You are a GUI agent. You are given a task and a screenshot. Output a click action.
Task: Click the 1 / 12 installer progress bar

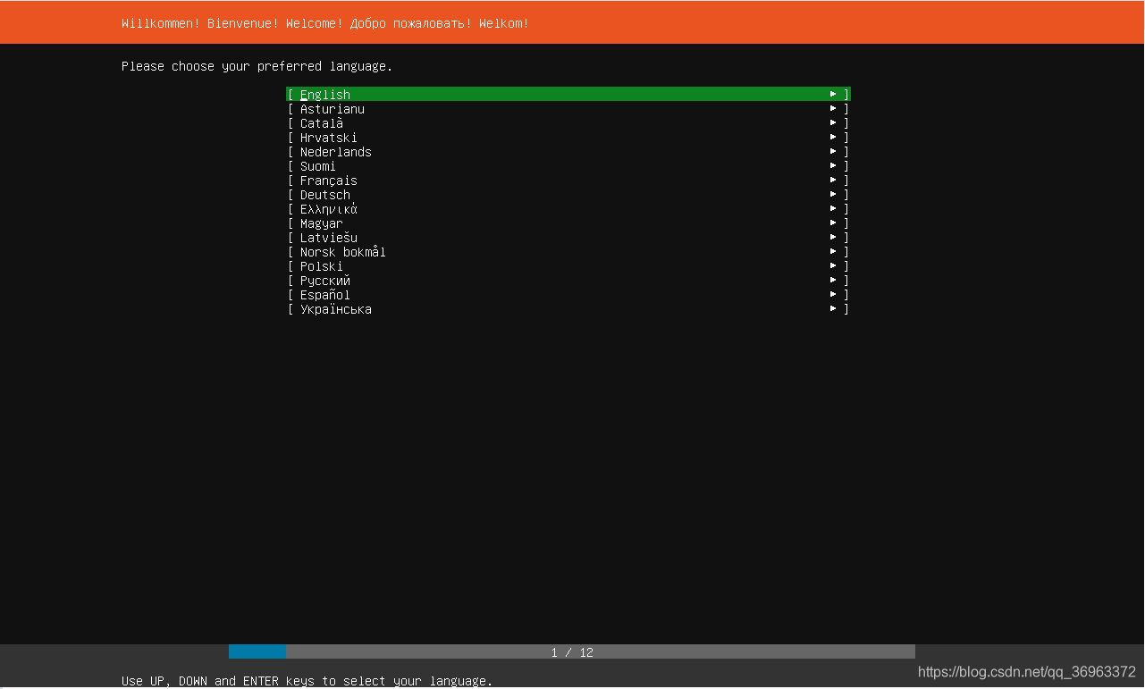click(x=572, y=652)
